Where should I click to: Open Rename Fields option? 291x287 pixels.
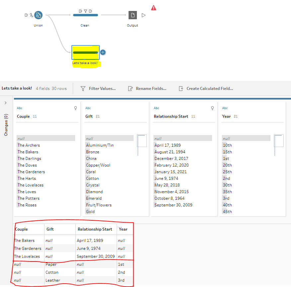tap(147, 89)
